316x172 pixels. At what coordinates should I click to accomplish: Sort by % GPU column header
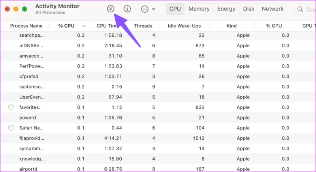(x=274, y=26)
